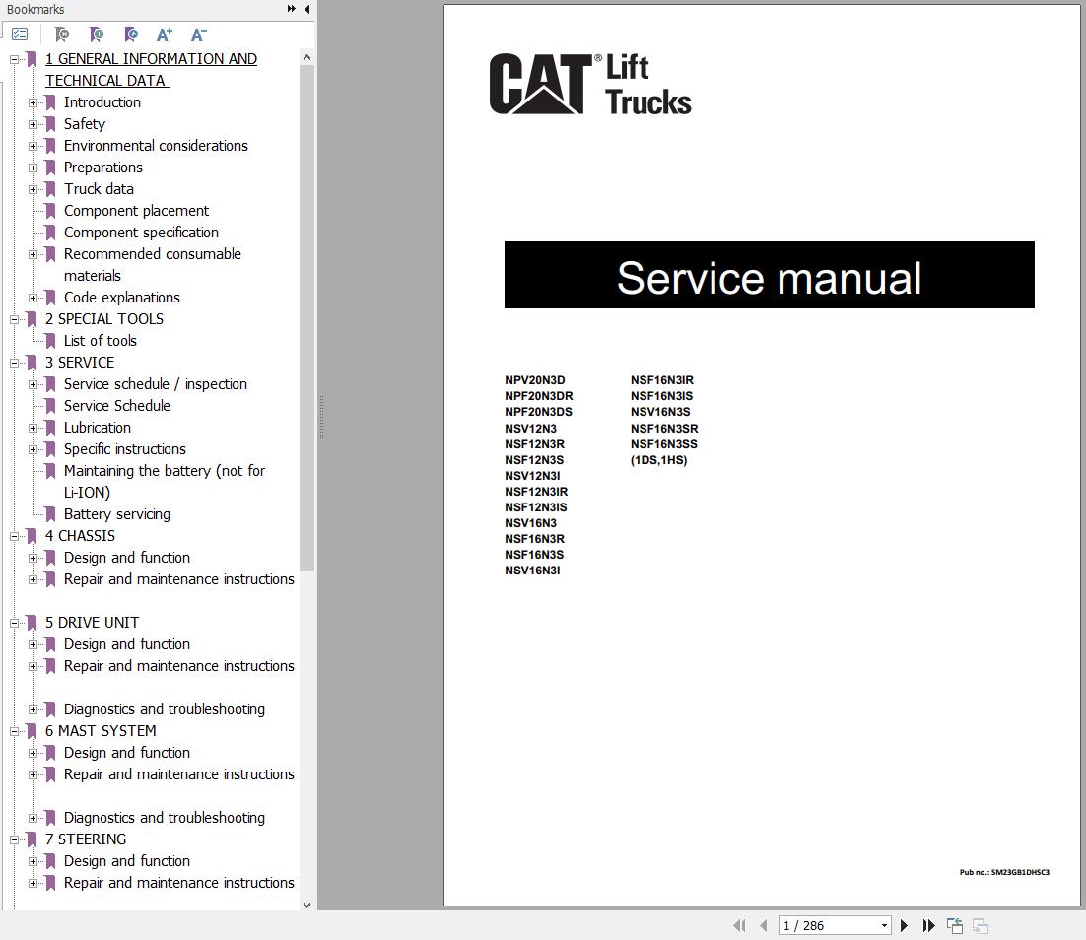Open the bookmark panel options icon
1086x940 pixels.
(x=20, y=33)
